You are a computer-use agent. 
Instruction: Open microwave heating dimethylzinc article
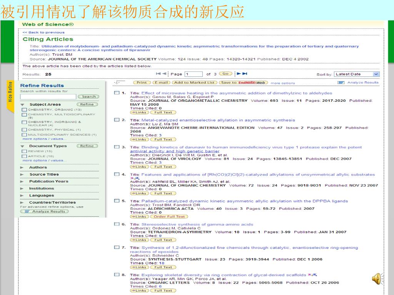pos(237,93)
